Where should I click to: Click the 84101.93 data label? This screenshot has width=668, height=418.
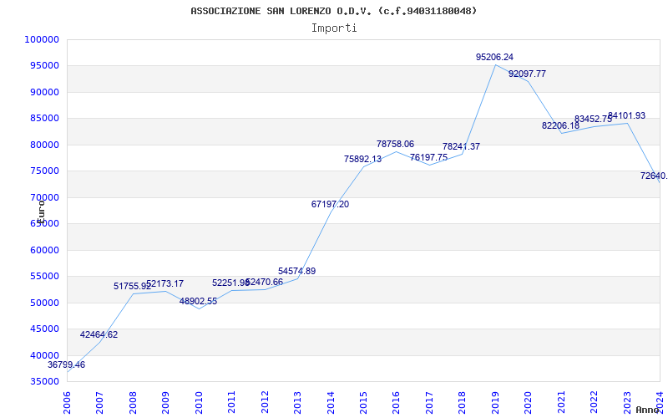pos(627,115)
